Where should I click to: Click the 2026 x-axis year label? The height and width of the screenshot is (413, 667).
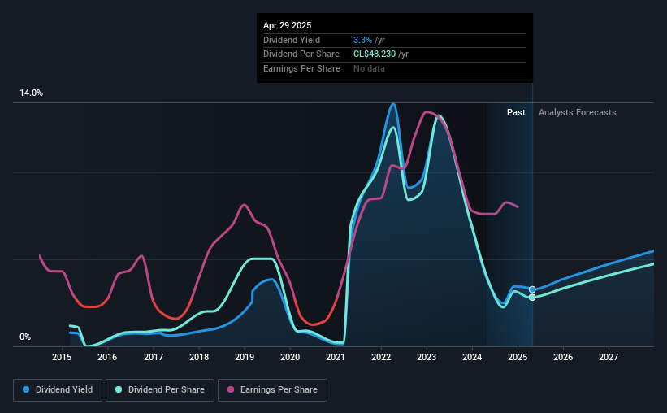563,357
